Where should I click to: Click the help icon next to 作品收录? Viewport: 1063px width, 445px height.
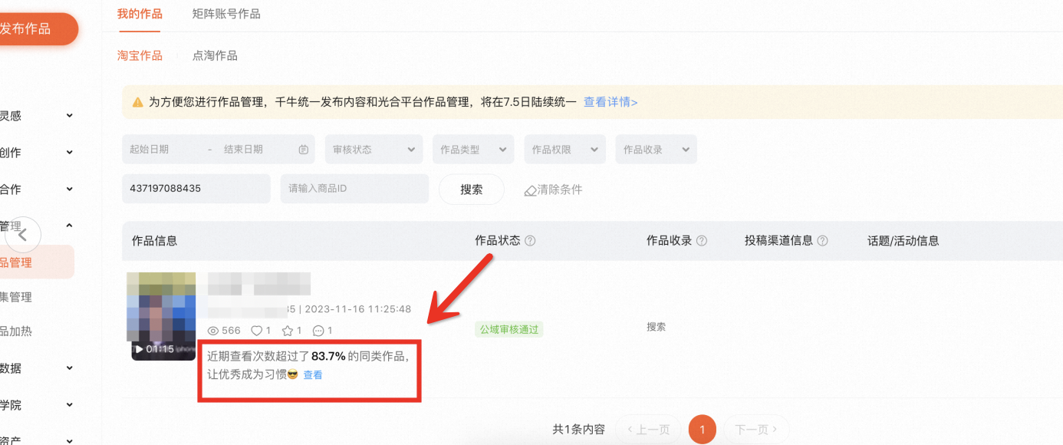pos(701,241)
